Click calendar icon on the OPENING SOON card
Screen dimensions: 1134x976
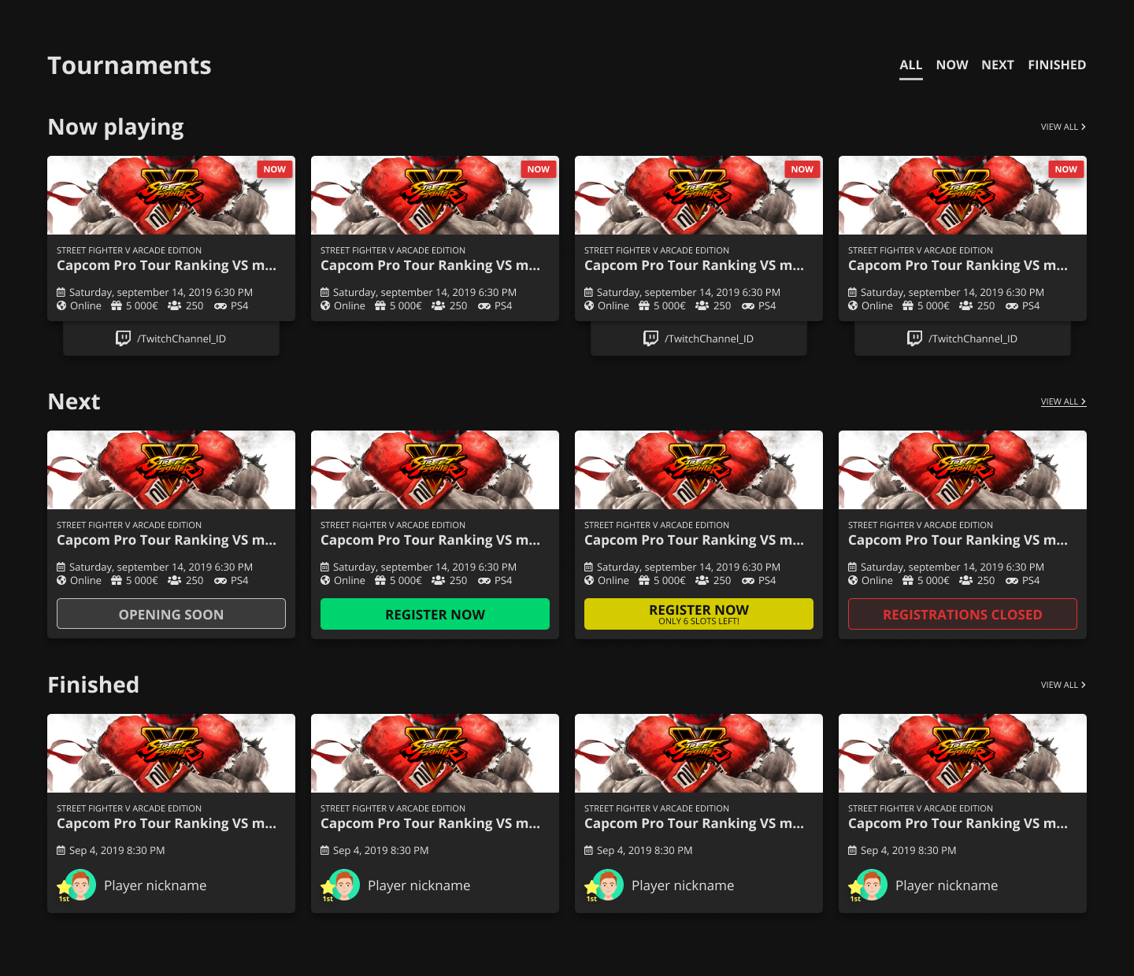click(61, 567)
